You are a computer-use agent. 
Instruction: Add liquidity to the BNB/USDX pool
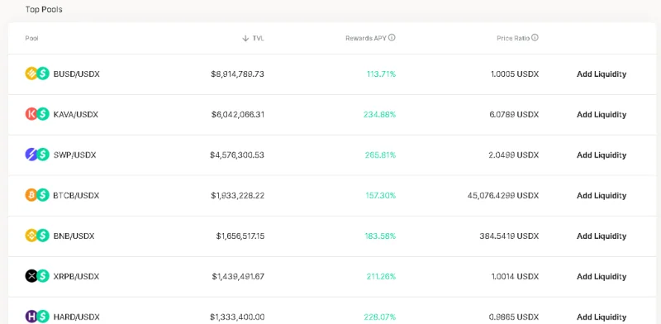(602, 236)
